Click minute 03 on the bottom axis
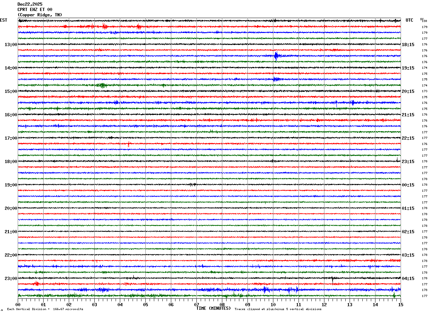429x314 pixels. [94, 304]
